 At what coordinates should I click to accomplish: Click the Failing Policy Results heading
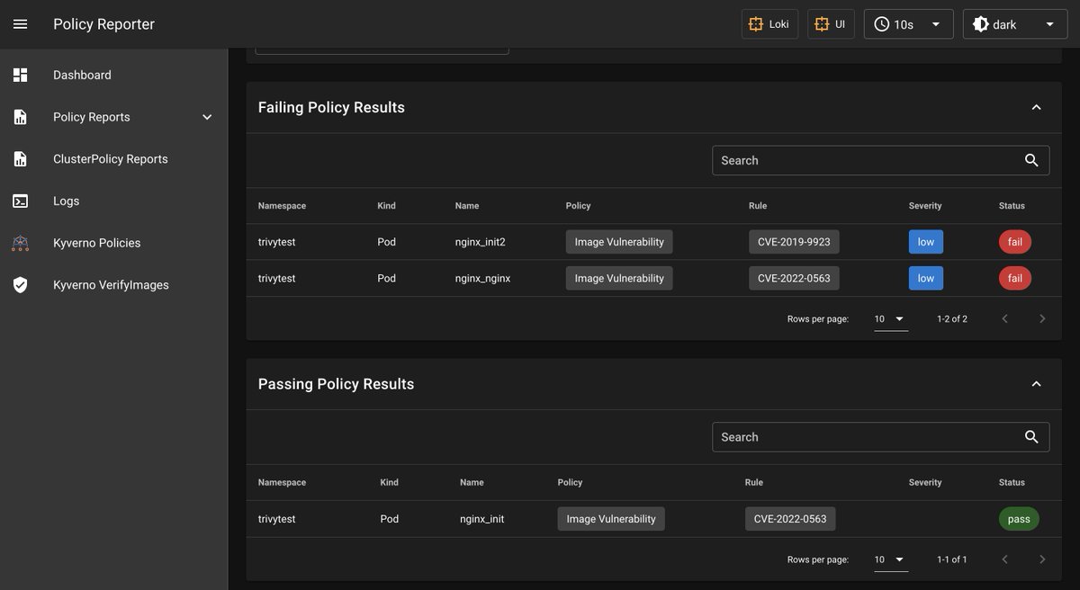331,107
